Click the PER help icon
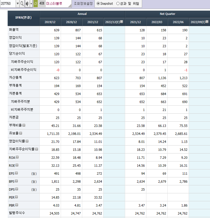 coord(16,197)
